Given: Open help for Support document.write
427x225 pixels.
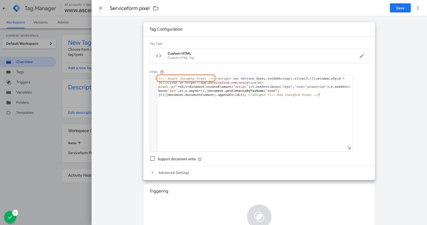Looking at the screenshot, I should click(x=200, y=159).
